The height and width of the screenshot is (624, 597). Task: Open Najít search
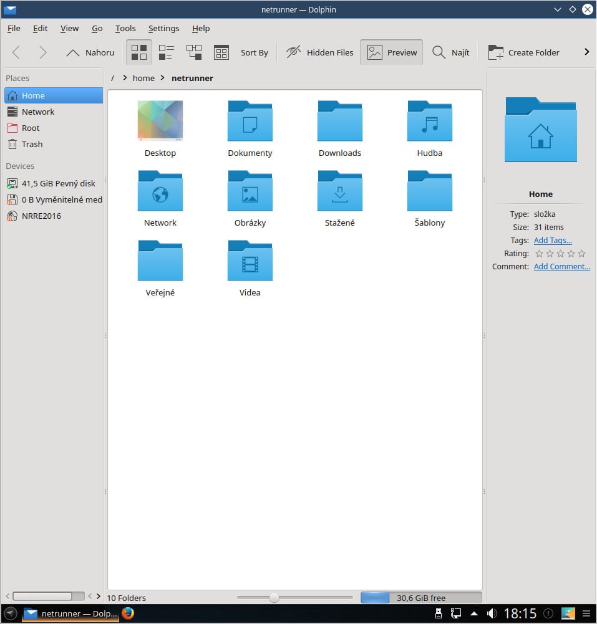(x=451, y=52)
